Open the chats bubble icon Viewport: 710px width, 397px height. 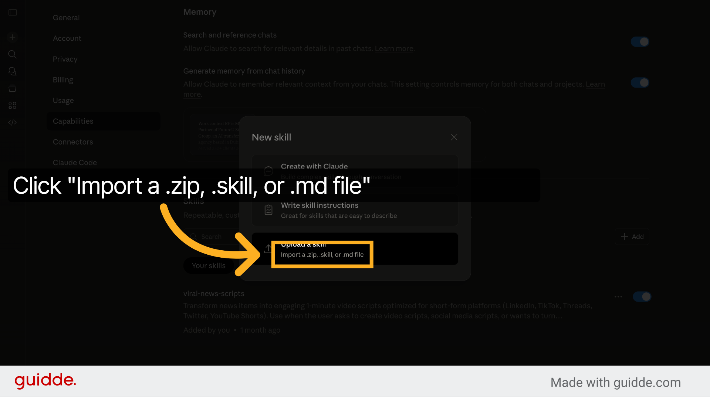pos(13,71)
